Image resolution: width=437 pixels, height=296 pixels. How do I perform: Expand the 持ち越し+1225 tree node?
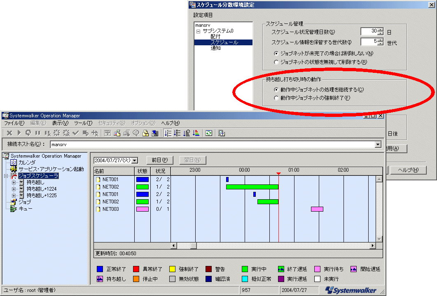pos(14,196)
